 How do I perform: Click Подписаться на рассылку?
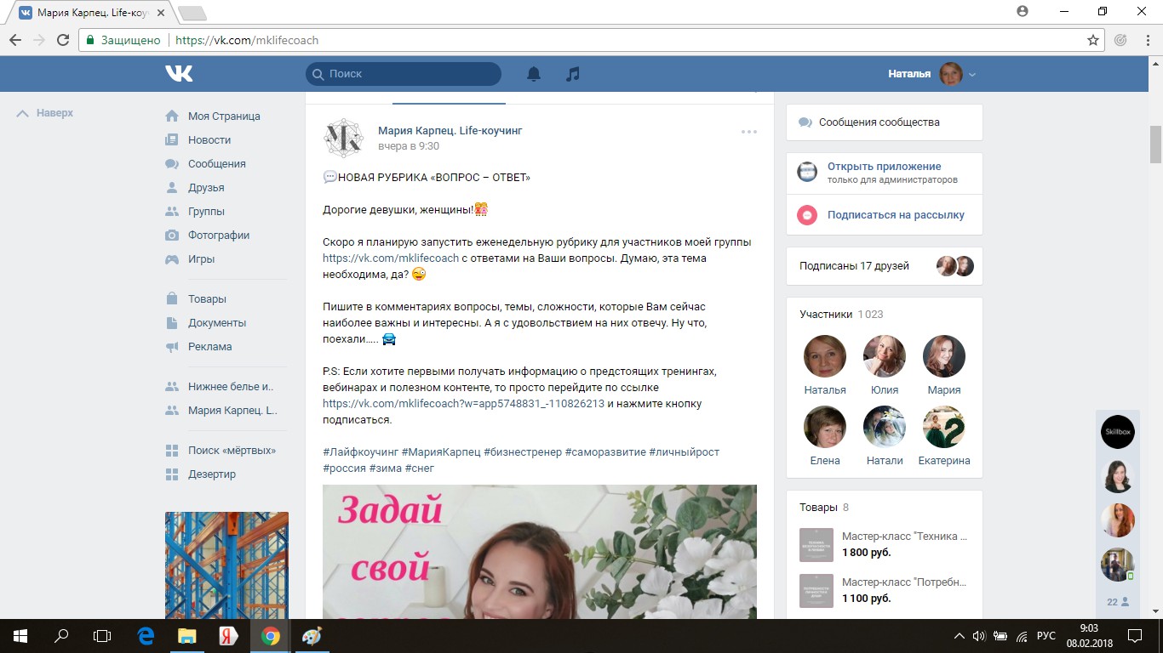[x=896, y=215]
